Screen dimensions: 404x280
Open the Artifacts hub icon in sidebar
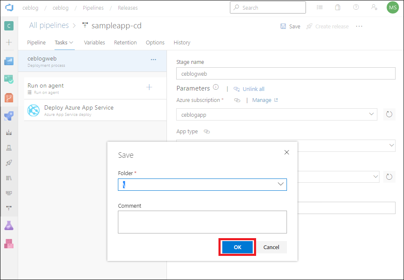coord(9,244)
